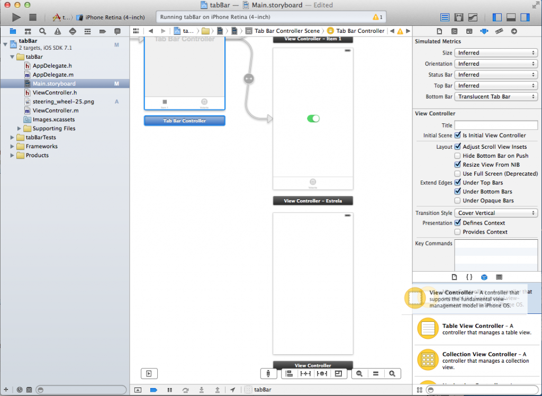542x396 pixels.
Task: Uncheck Resize View From NIB
Action: click(457, 165)
